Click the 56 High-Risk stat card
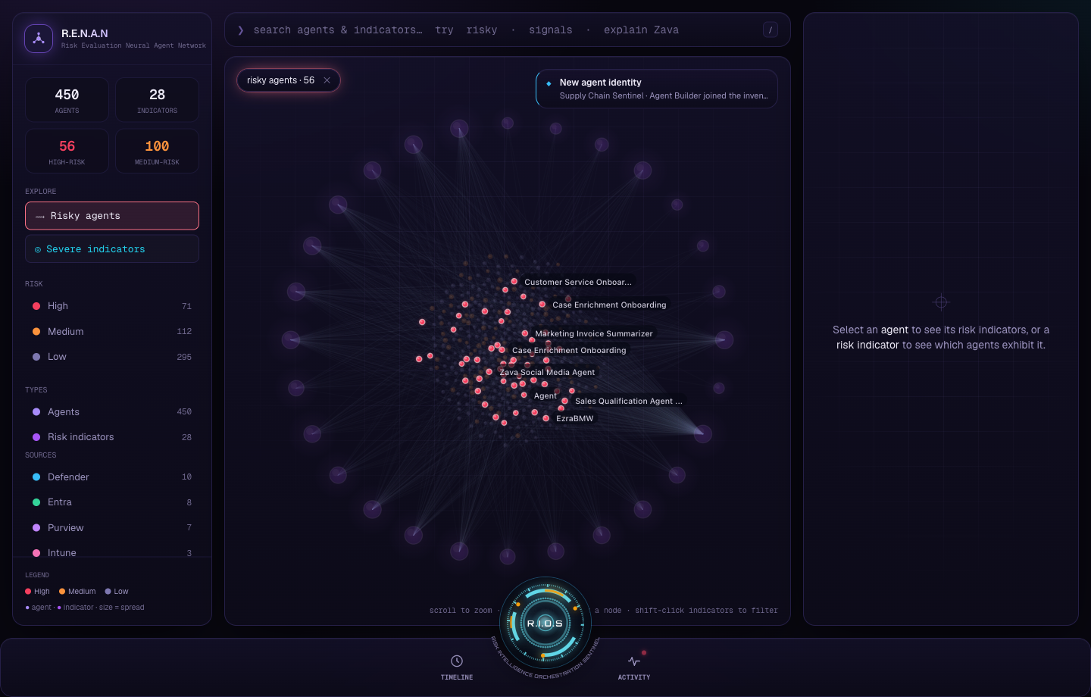Viewport: 1091px width, 697px height. (x=67, y=151)
